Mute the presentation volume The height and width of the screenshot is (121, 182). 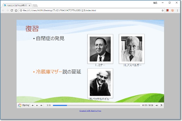click(x=157, y=105)
